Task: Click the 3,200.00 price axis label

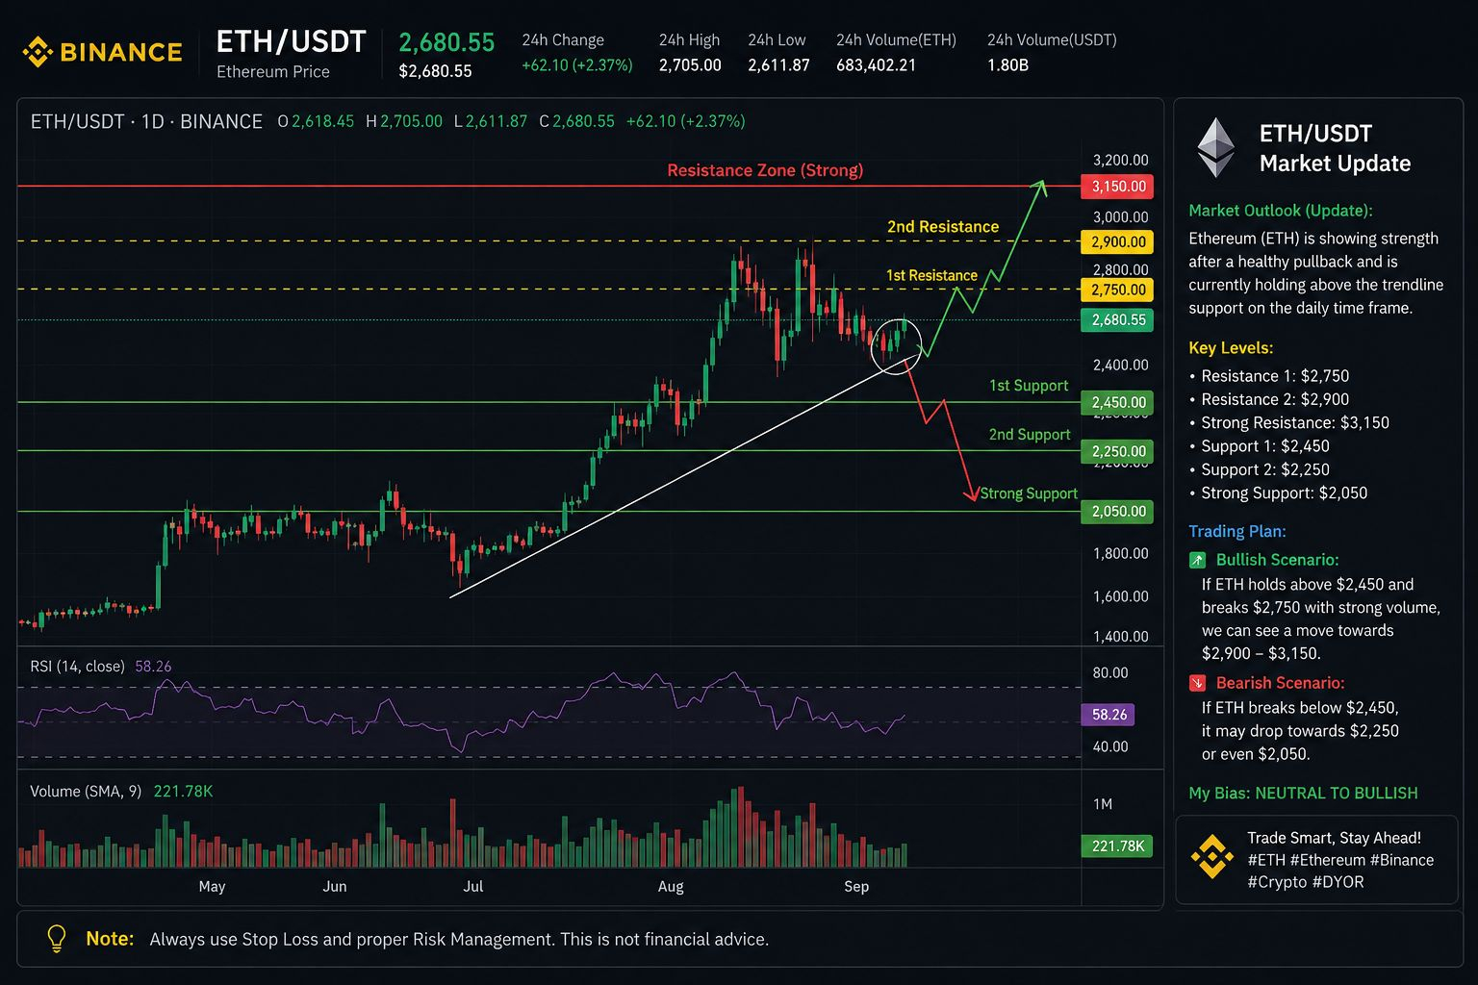Action: (1121, 161)
